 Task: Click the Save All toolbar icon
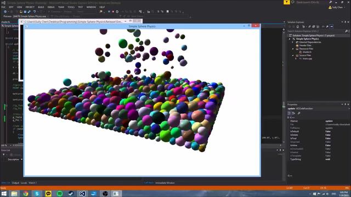pos(29,11)
